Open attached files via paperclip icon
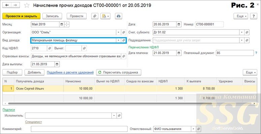 click(95, 16)
